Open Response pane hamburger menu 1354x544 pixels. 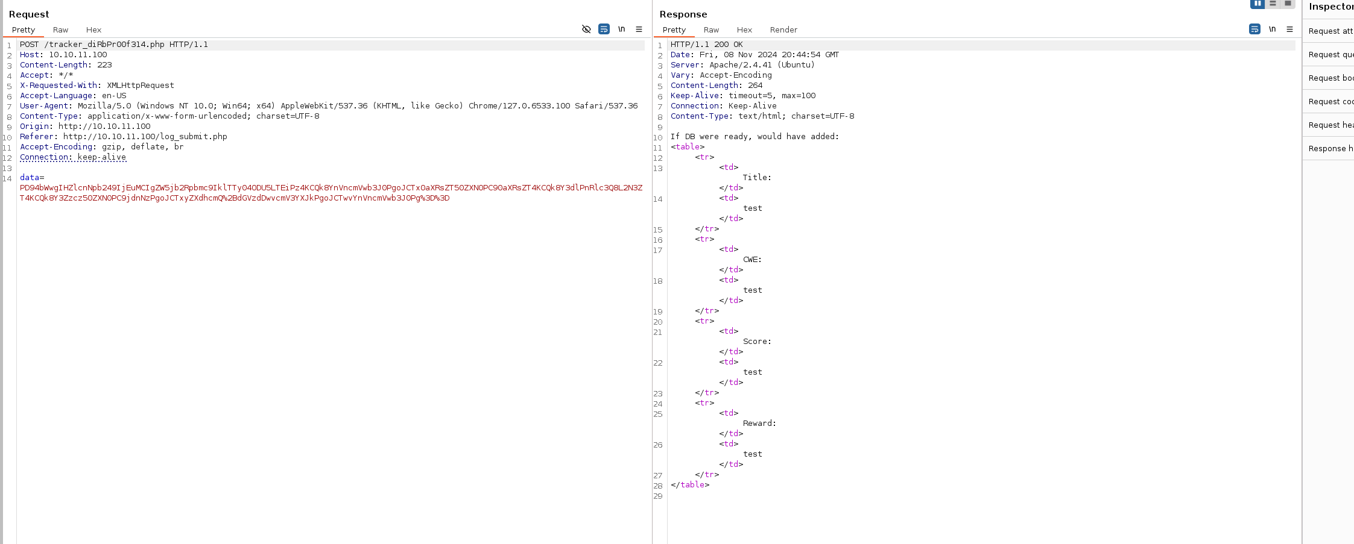[x=1289, y=29]
